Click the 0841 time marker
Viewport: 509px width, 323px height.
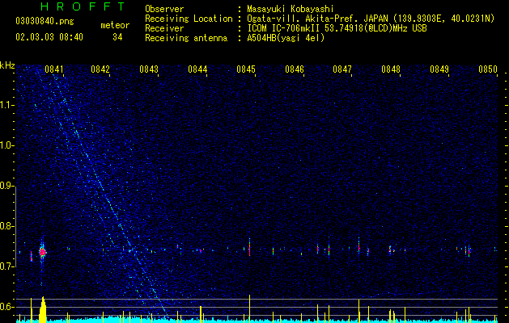54,69
